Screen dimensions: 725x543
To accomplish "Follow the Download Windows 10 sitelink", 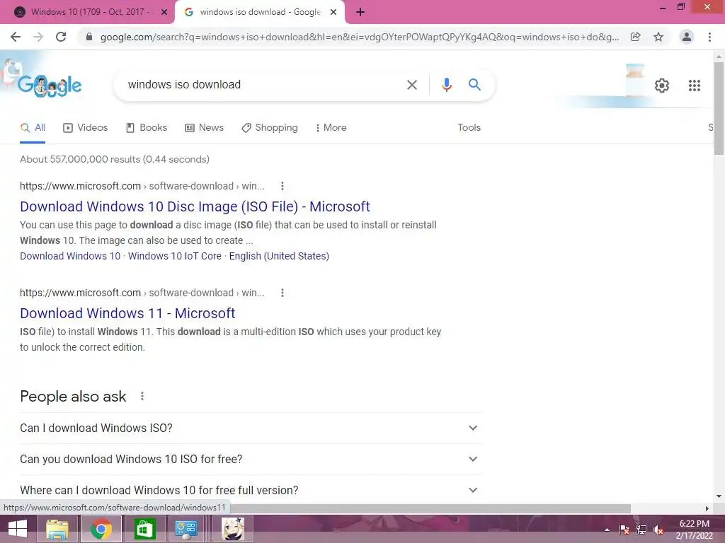I will click(70, 256).
